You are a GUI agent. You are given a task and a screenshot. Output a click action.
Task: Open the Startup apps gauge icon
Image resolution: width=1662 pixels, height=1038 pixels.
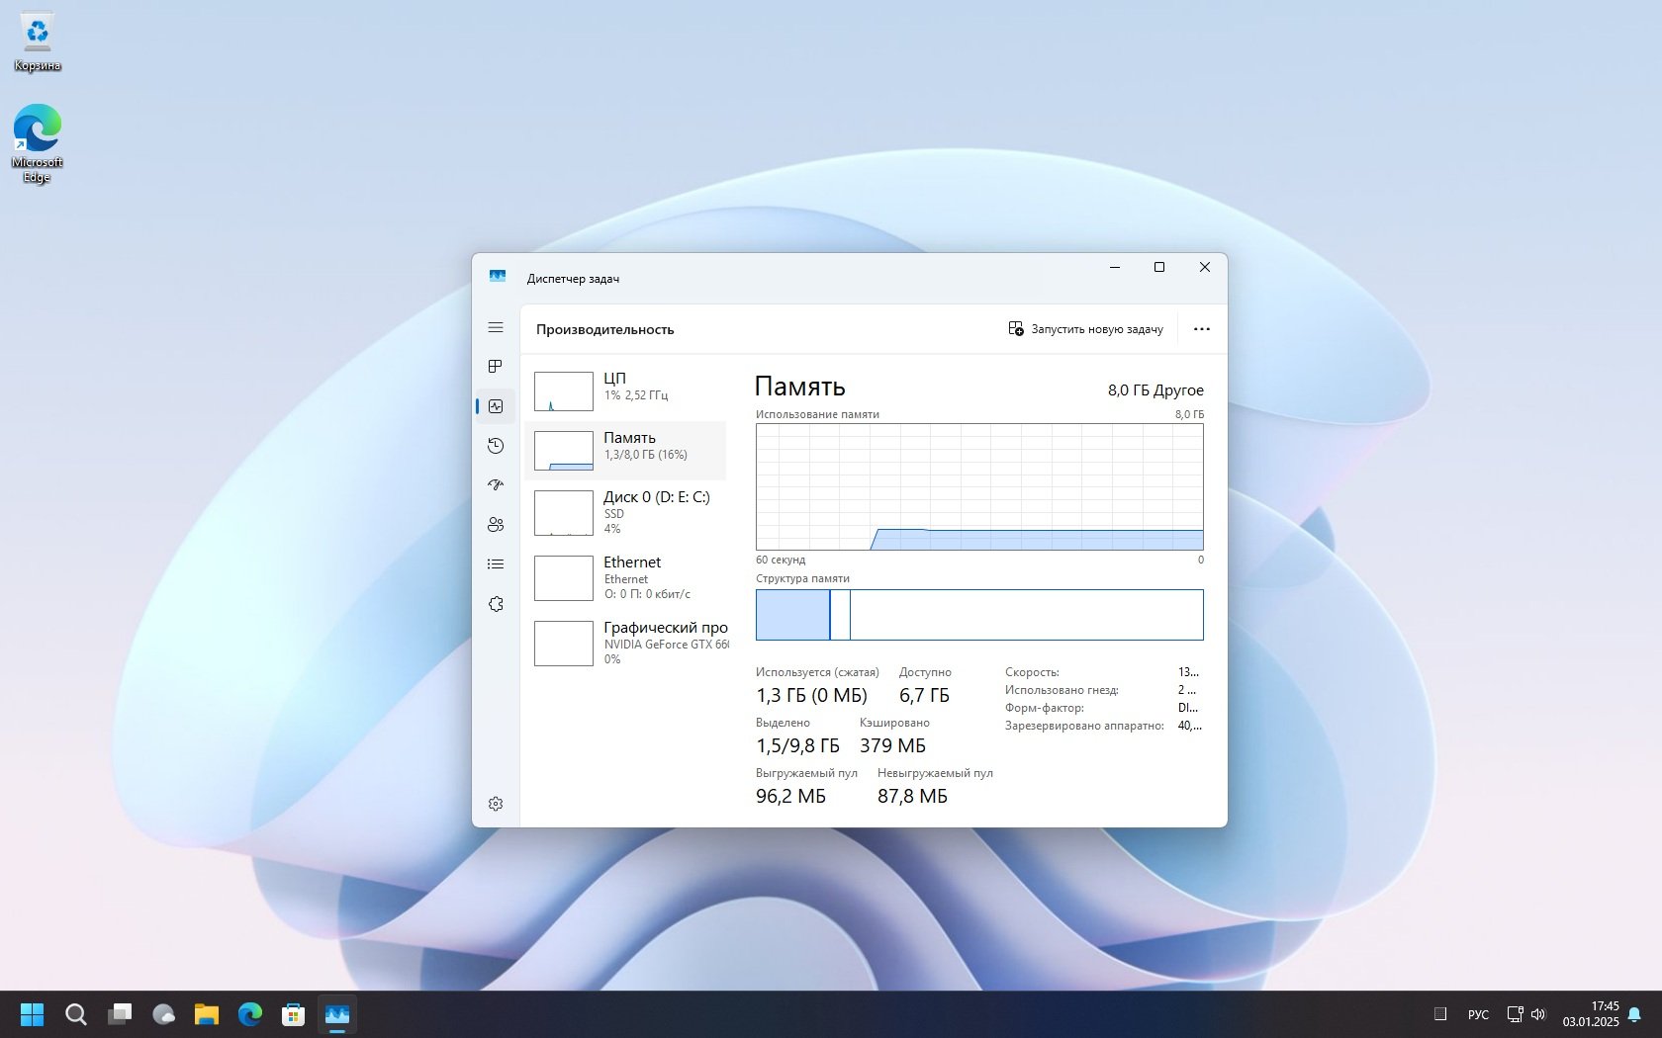pos(496,485)
